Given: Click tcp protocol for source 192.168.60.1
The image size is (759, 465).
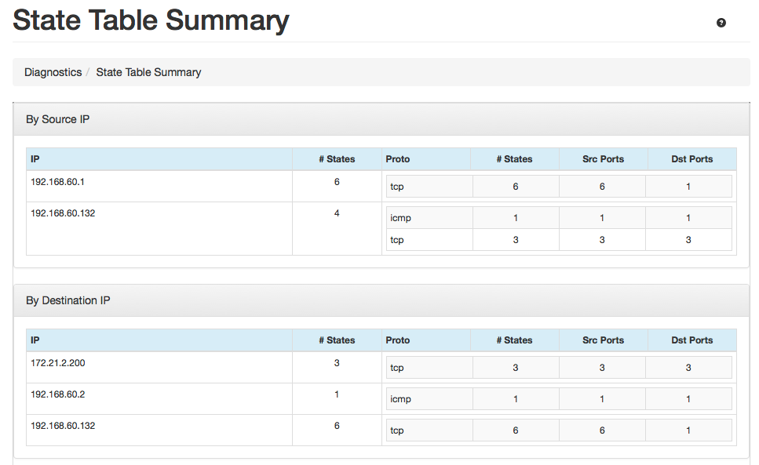Looking at the screenshot, I should [x=397, y=187].
